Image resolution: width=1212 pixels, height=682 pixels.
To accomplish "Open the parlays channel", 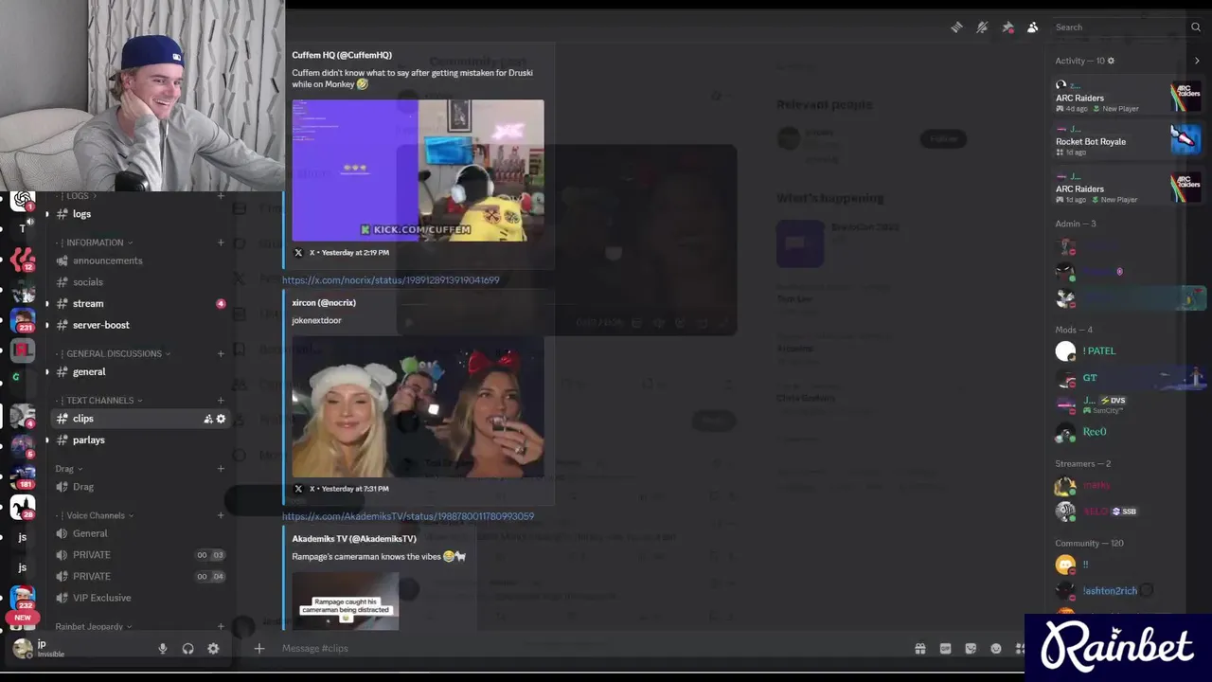I will coord(88,440).
